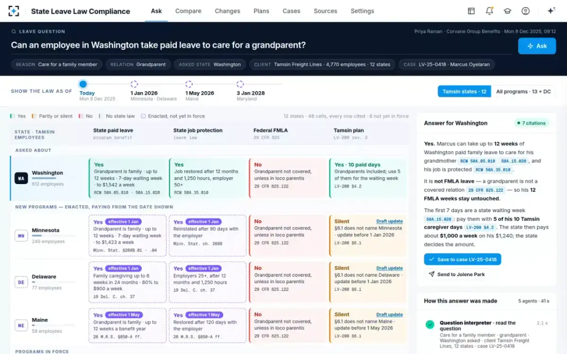Open the Settings tab
This screenshot has height=354, width=567.
[362, 11]
